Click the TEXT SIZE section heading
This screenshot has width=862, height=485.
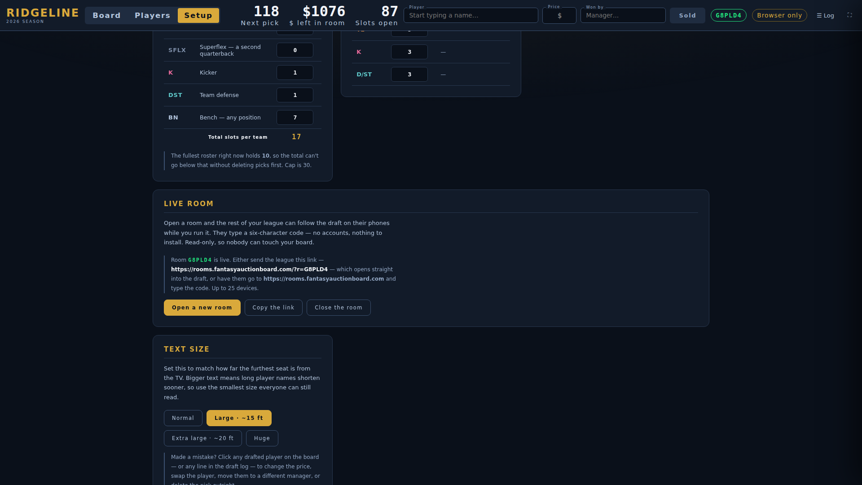pos(187,349)
